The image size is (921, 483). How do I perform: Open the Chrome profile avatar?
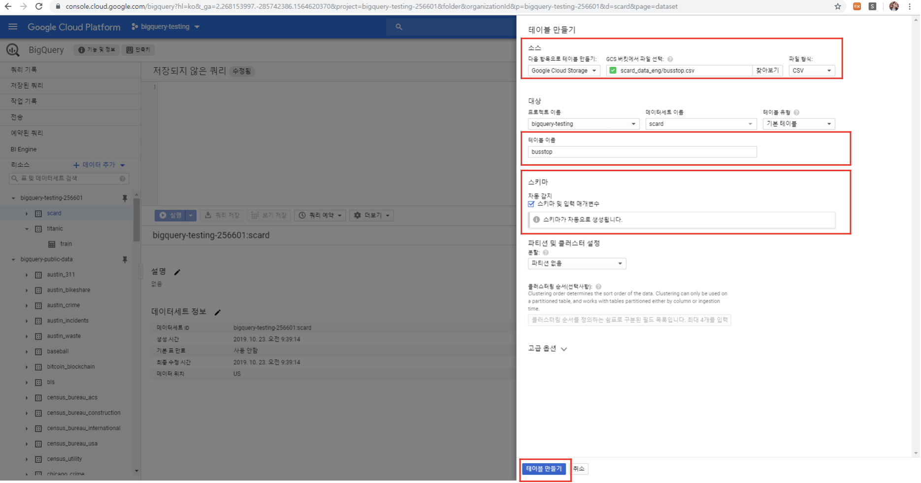894,6
